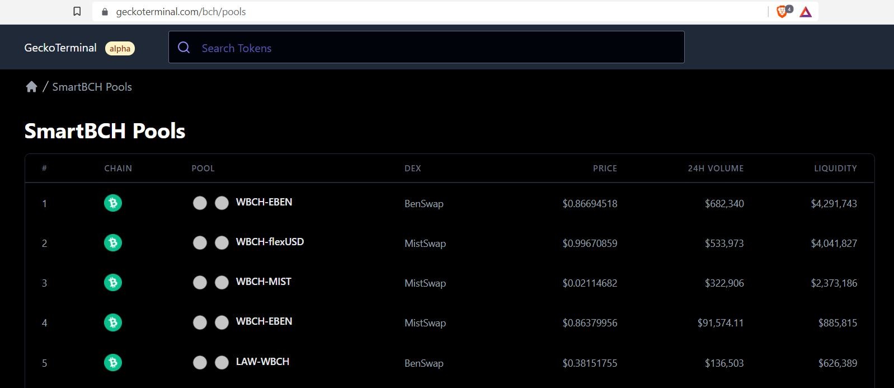Click the LIQUIDITY column header
894x388 pixels.
835,168
